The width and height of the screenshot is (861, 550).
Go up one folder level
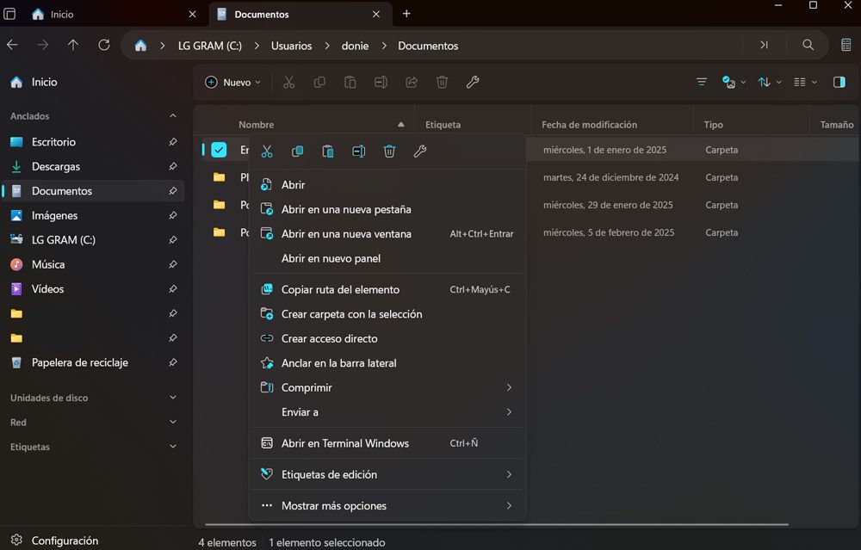(x=73, y=45)
